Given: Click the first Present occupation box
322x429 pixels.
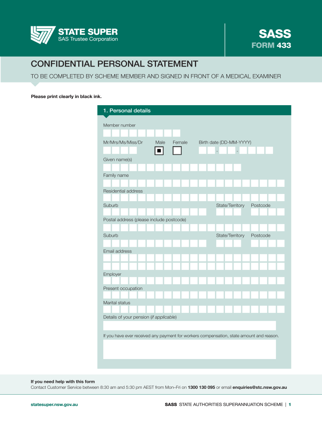Looking at the screenshot, I should coord(107,295).
